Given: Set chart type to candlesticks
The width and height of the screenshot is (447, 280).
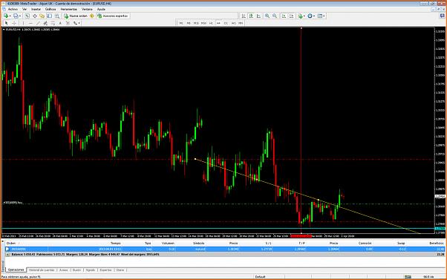Looking at the screenshot, I should click(x=251, y=16).
